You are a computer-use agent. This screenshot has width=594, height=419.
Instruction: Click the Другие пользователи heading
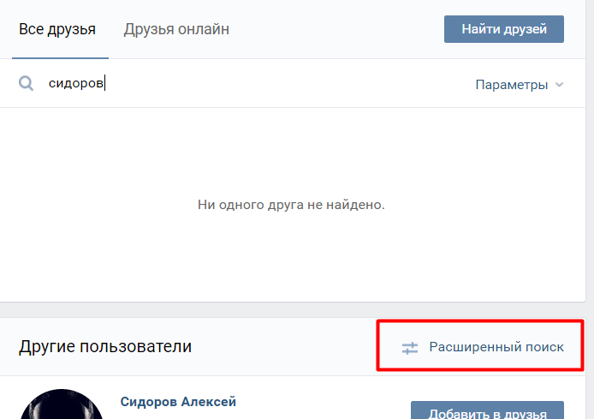click(x=105, y=346)
